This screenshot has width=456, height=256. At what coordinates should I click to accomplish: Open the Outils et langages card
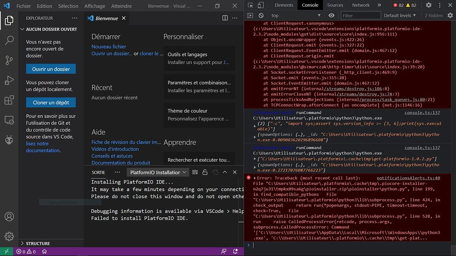pyautogui.click(x=199, y=58)
